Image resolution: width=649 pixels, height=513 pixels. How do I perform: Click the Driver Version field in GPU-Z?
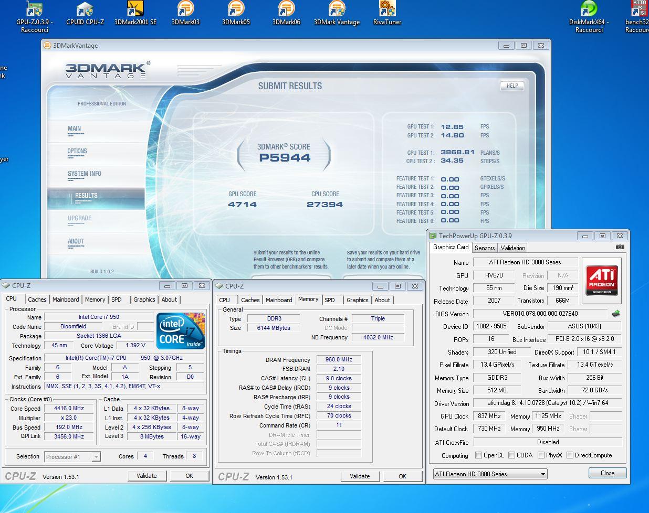[547, 403]
